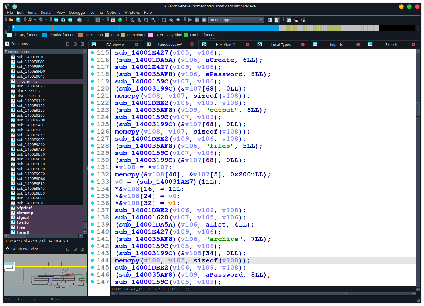Switch to the IDA View-A tab
This screenshot has height=306, width=424.
115,44
